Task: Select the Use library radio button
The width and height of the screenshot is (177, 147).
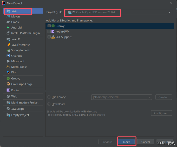Action: (49, 97)
